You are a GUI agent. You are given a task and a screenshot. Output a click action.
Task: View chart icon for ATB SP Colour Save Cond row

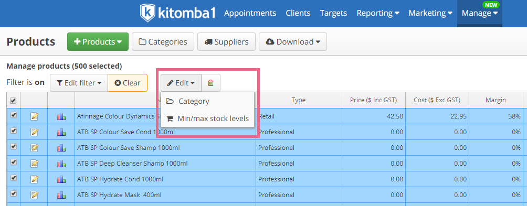(x=61, y=132)
